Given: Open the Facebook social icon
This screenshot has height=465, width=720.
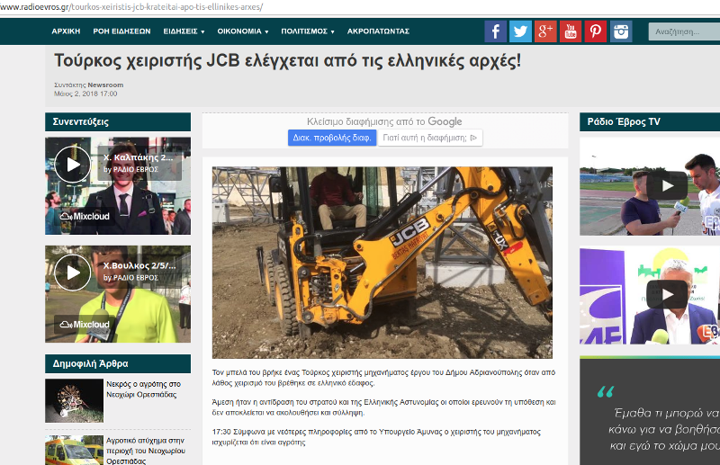Looking at the screenshot, I should 496,31.
